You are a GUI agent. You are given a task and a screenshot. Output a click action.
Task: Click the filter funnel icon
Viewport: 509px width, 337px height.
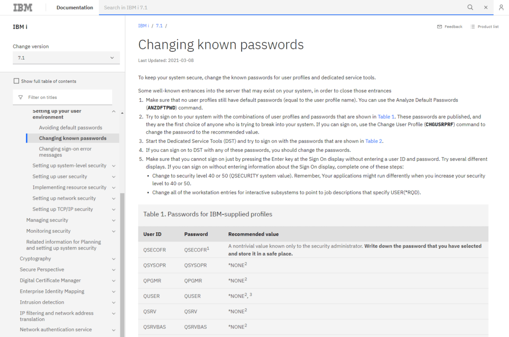coord(20,97)
